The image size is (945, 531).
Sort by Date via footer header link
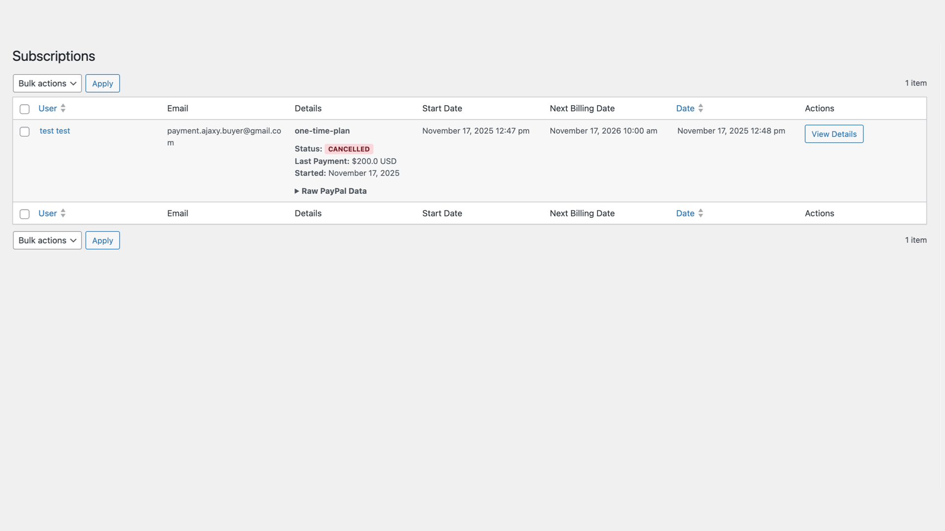click(x=685, y=213)
